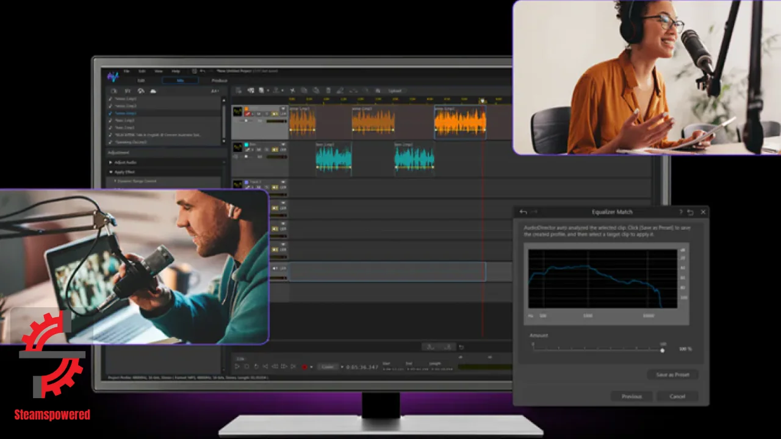
Task: Open the Help menu
Action: [x=176, y=71]
